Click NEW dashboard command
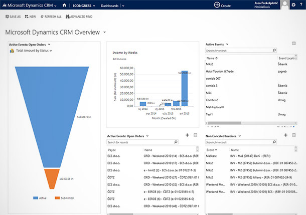 click(x=31, y=17)
